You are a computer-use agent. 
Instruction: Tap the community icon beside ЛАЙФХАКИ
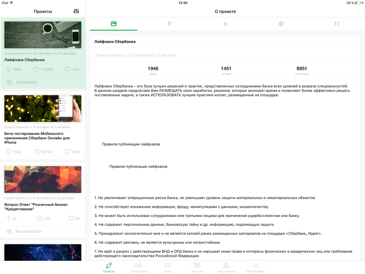pos(9,82)
